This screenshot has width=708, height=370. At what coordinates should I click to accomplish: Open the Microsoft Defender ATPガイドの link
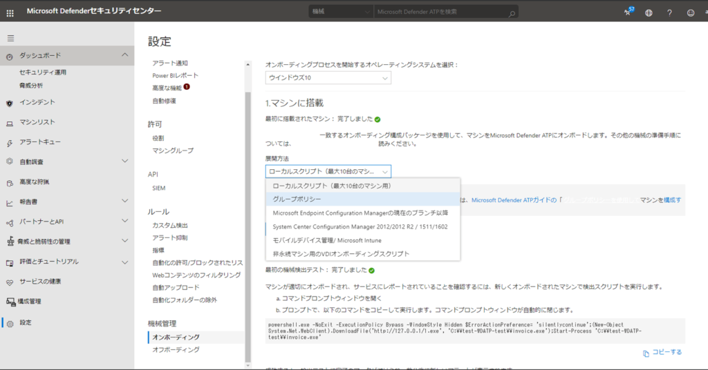(x=514, y=200)
